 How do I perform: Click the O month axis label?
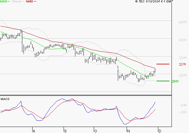[96, 131]
